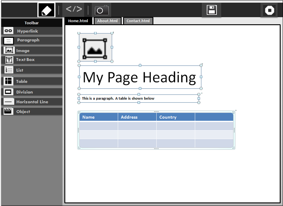The image size is (283, 206).
Task: Switch to code view icon
Action: coord(74,9)
